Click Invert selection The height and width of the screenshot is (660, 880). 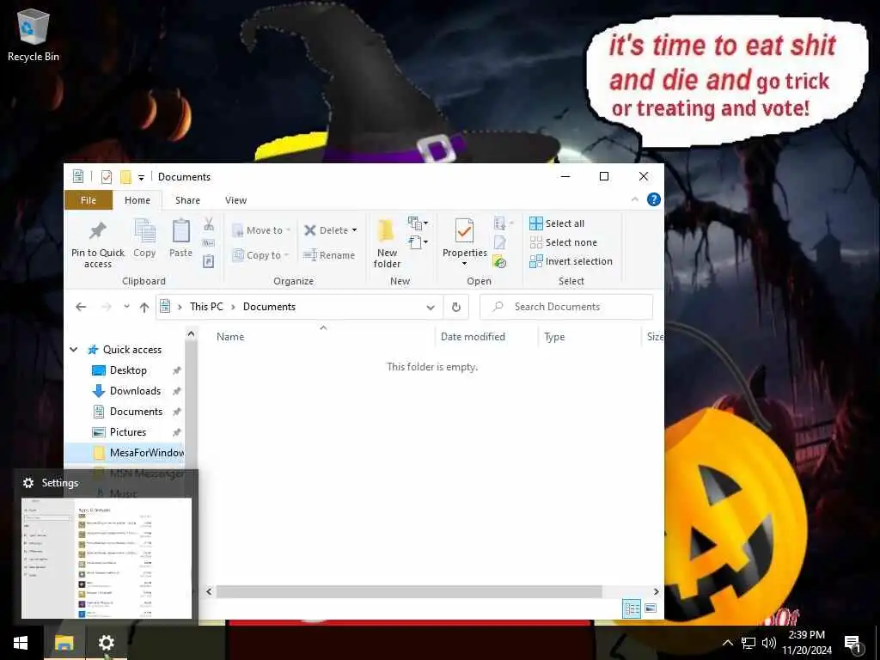coord(571,261)
